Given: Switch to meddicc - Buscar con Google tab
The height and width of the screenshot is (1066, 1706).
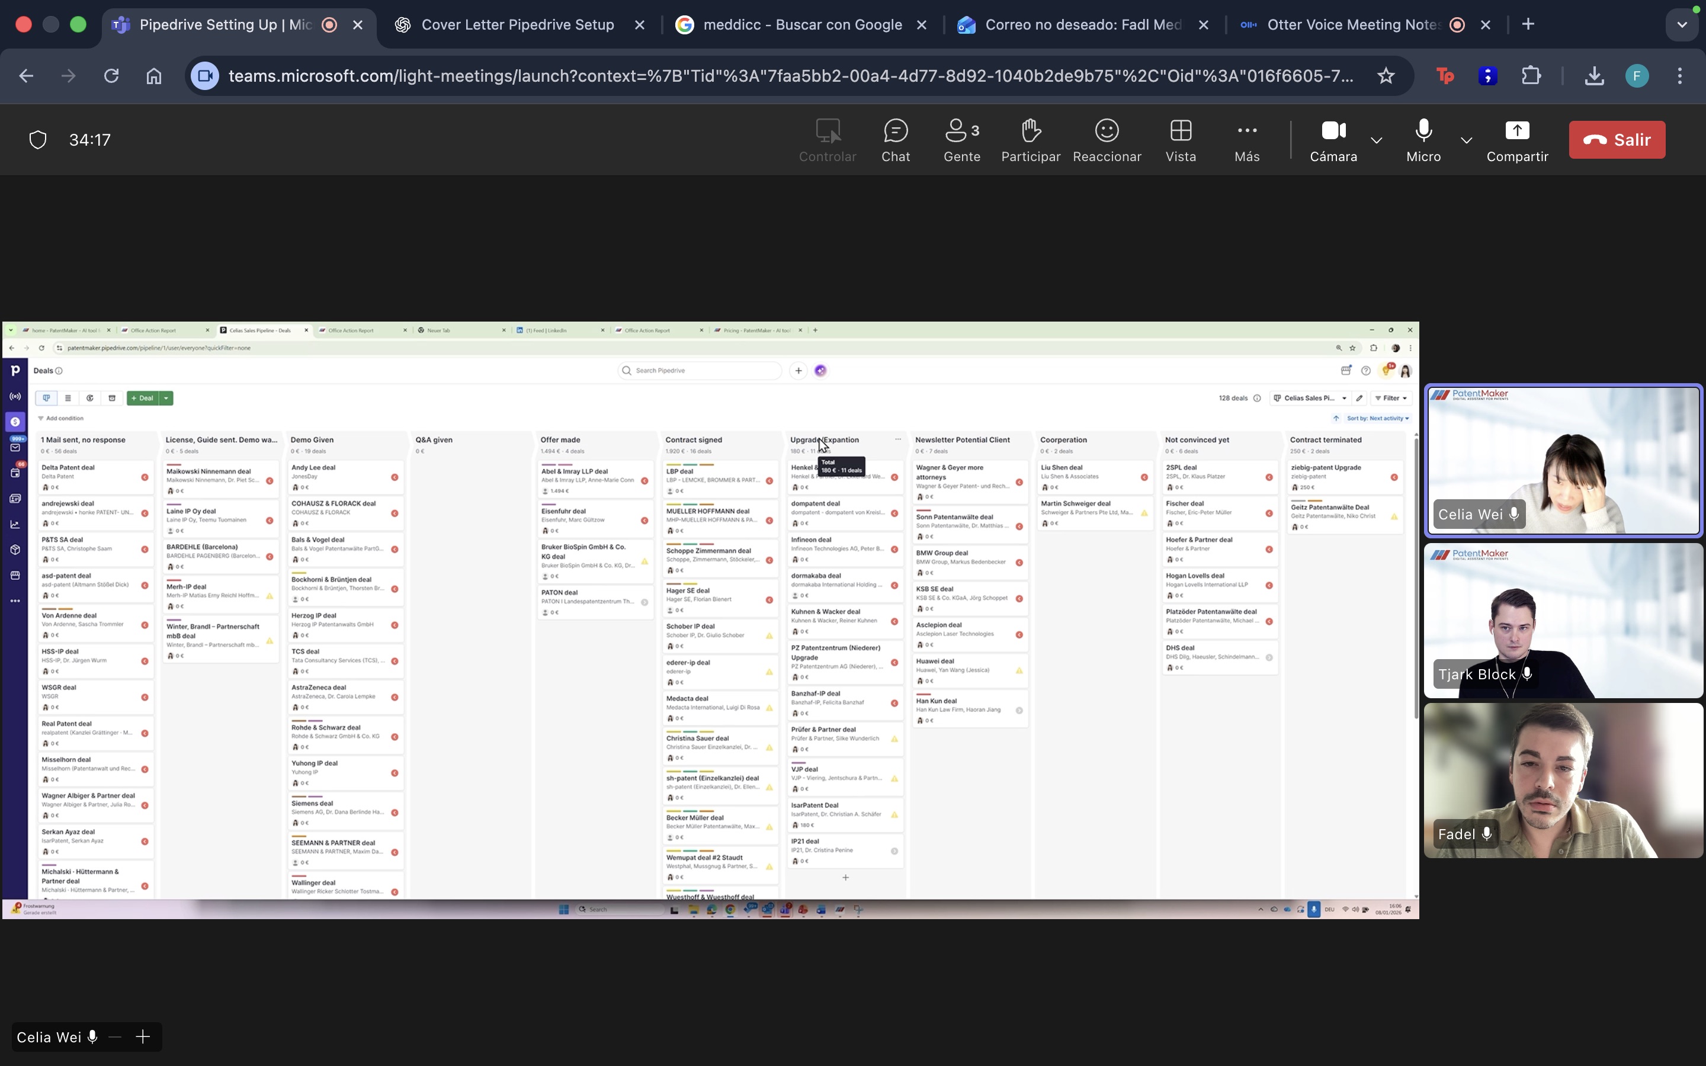Looking at the screenshot, I should coord(802,25).
